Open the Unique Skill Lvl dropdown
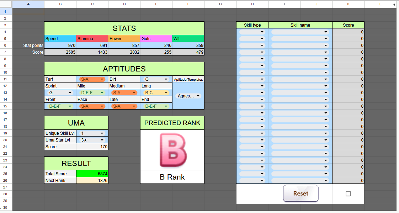The width and height of the screenshot is (399, 213). 92,133
